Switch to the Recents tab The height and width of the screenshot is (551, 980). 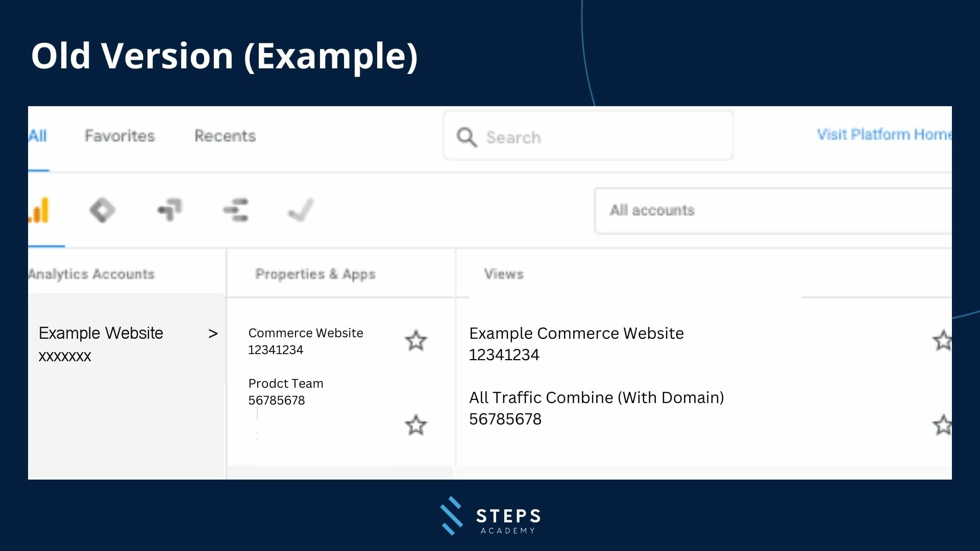pyautogui.click(x=225, y=136)
